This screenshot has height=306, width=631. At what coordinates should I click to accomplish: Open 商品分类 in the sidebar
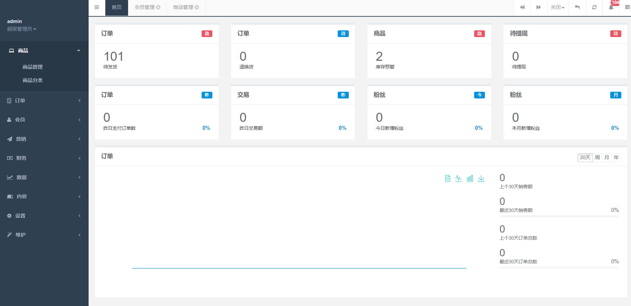point(32,80)
